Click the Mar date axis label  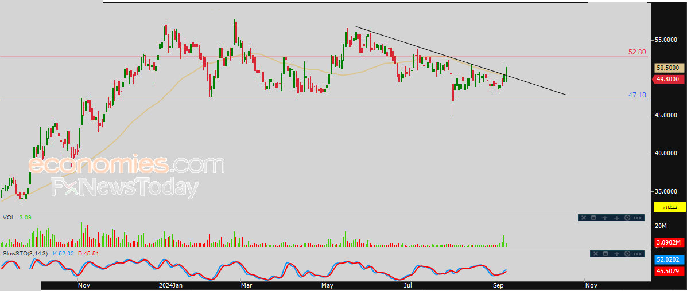tap(247, 286)
